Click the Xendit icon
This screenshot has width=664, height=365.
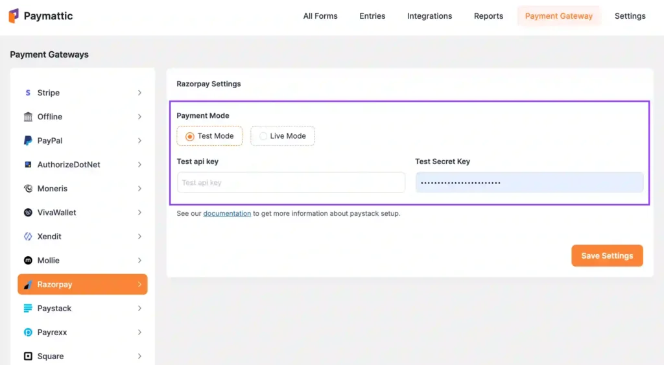pyautogui.click(x=28, y=236)
